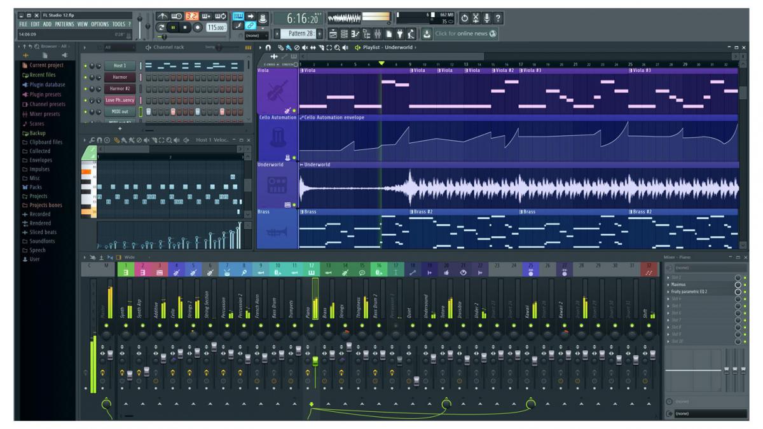The height and width of the screenshot is (429, 763).
Task: Click the undo history circular arrow icon
Action: [465, 18]
